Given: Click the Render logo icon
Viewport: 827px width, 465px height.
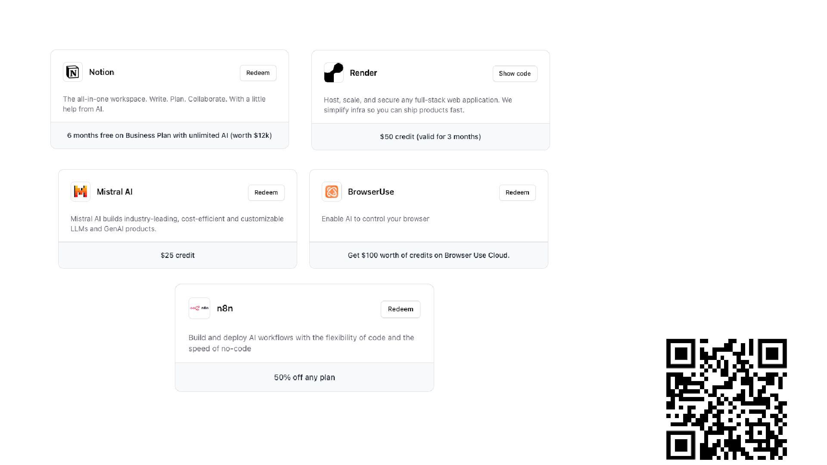Looking at the screenshot, I should coord(334,73).
